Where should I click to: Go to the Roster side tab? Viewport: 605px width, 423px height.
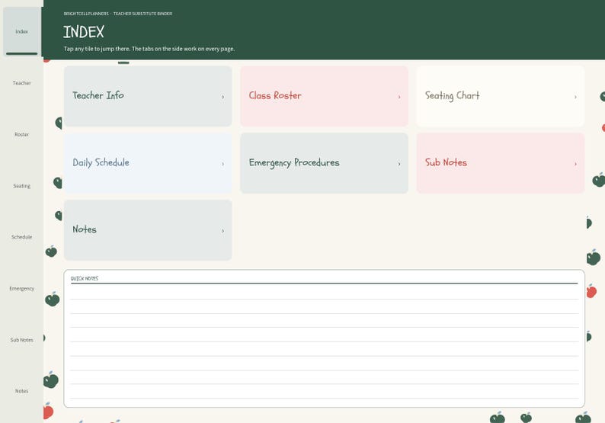click(21, 134)
